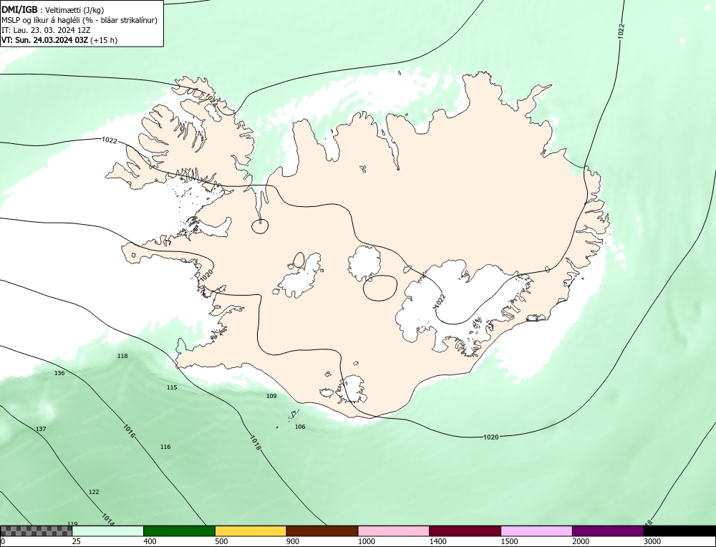The height and width of the screenshot is (547, 716).
Task: Select the brown 900–1000 legend swatch
Action: (322, 531)
